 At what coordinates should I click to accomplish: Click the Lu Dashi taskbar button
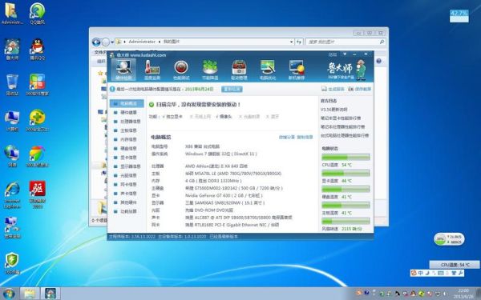click(x=50, y=294)
